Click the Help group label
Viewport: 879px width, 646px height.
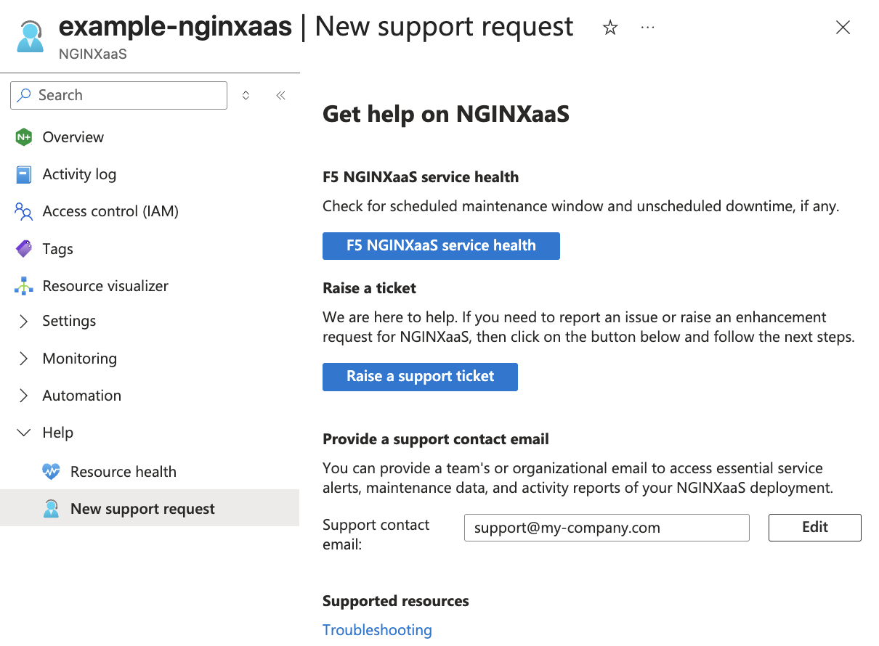tap(58, 433)
